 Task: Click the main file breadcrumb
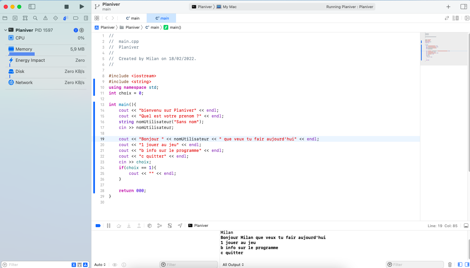[152, 27]
